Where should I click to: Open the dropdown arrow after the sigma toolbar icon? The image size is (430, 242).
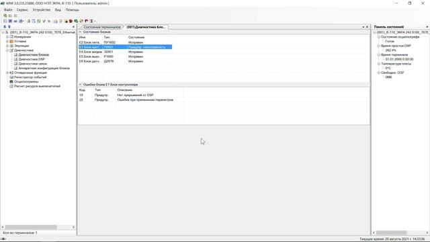tap(95, 21)
